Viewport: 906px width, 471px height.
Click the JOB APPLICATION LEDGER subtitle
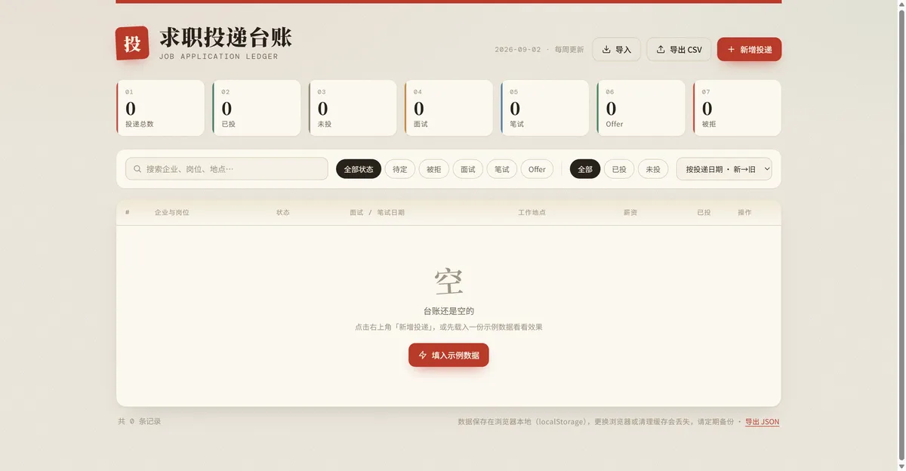218,57
